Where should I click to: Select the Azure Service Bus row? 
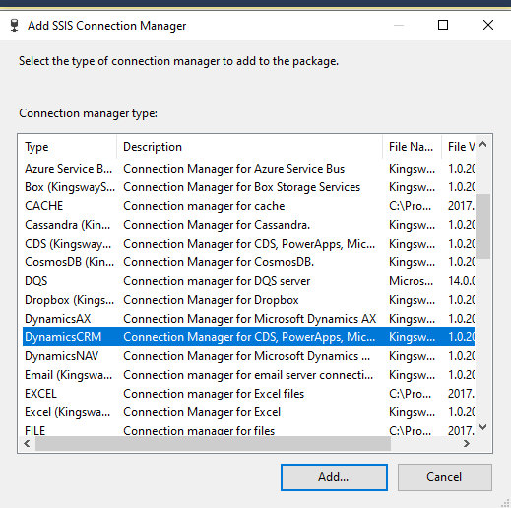tap(248, 169)
